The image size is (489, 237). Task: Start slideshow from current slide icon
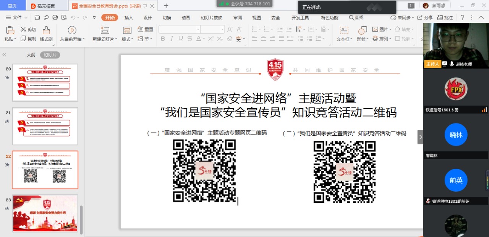tap(72, 30)
